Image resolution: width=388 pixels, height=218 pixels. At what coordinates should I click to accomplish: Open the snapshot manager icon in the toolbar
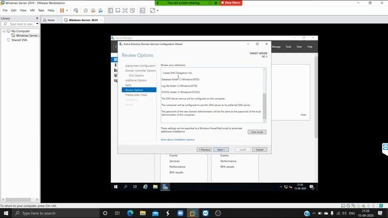coord(101,10)
